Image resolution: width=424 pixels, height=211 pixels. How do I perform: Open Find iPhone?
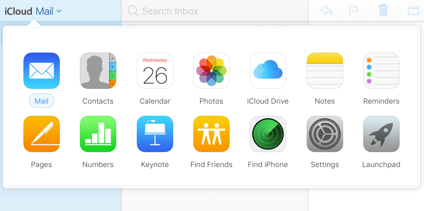point(268,134)
